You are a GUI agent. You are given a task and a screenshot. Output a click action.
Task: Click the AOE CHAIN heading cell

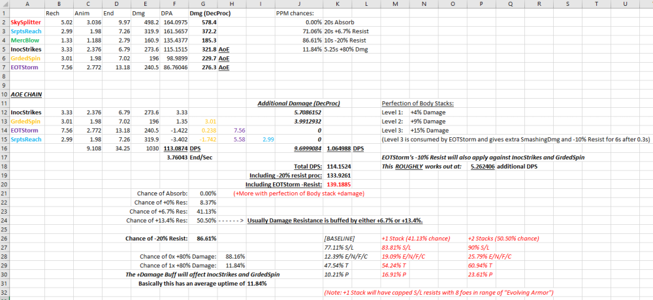point(26,94)
